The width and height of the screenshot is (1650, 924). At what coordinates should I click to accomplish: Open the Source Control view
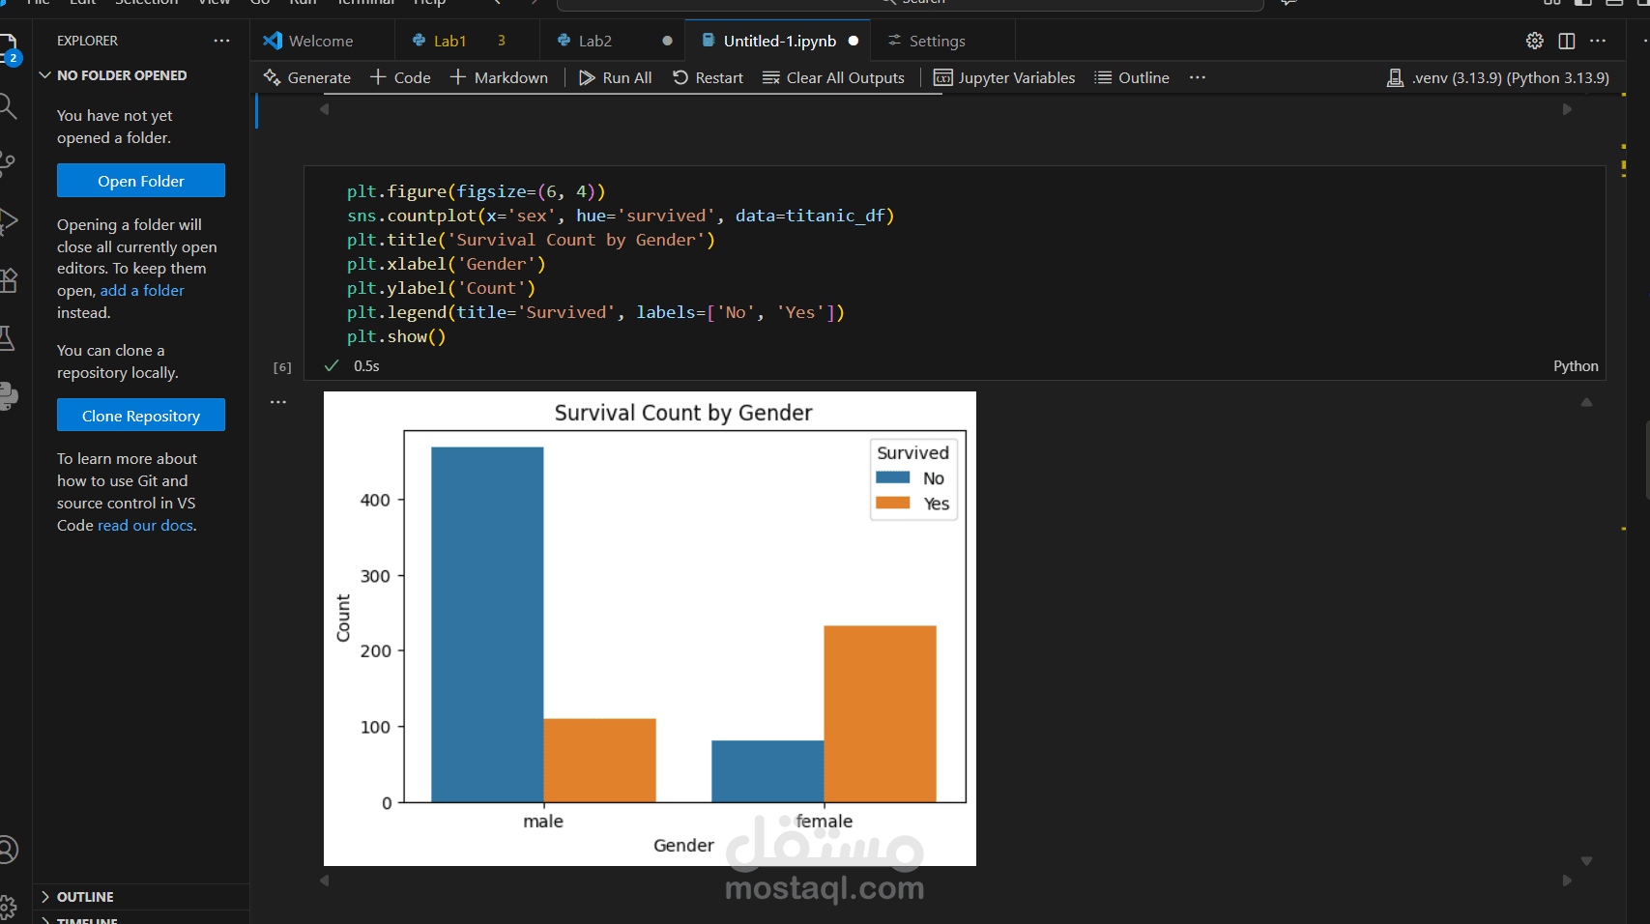point(8,163)
